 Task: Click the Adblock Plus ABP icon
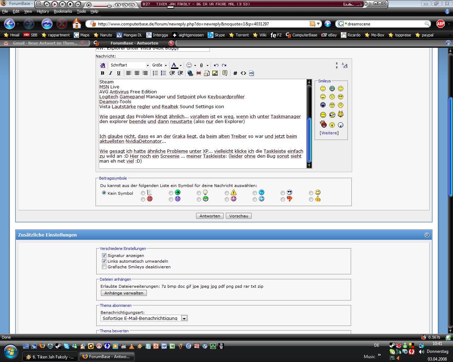[440, 24]
